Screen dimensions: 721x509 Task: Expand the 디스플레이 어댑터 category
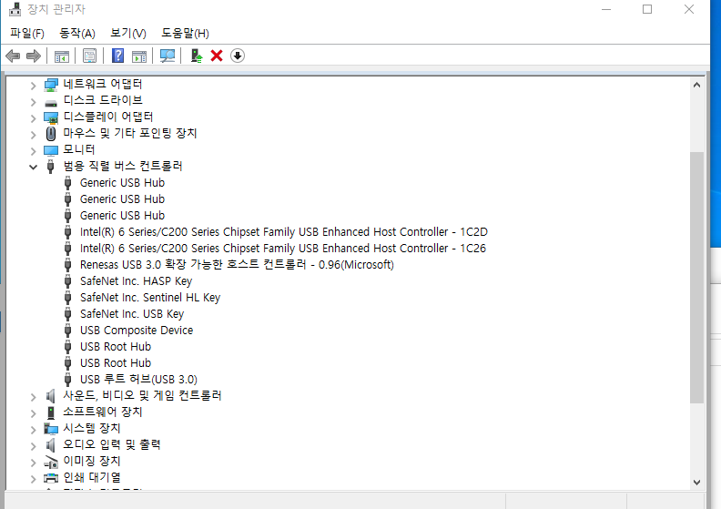(34, 117)
